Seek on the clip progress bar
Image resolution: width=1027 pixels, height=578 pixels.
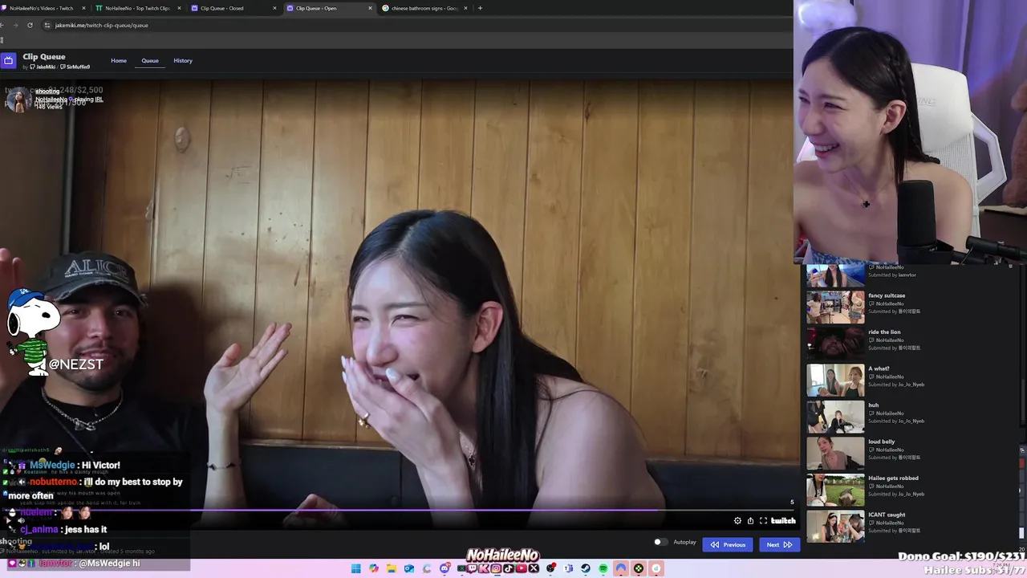coord(399,510)
